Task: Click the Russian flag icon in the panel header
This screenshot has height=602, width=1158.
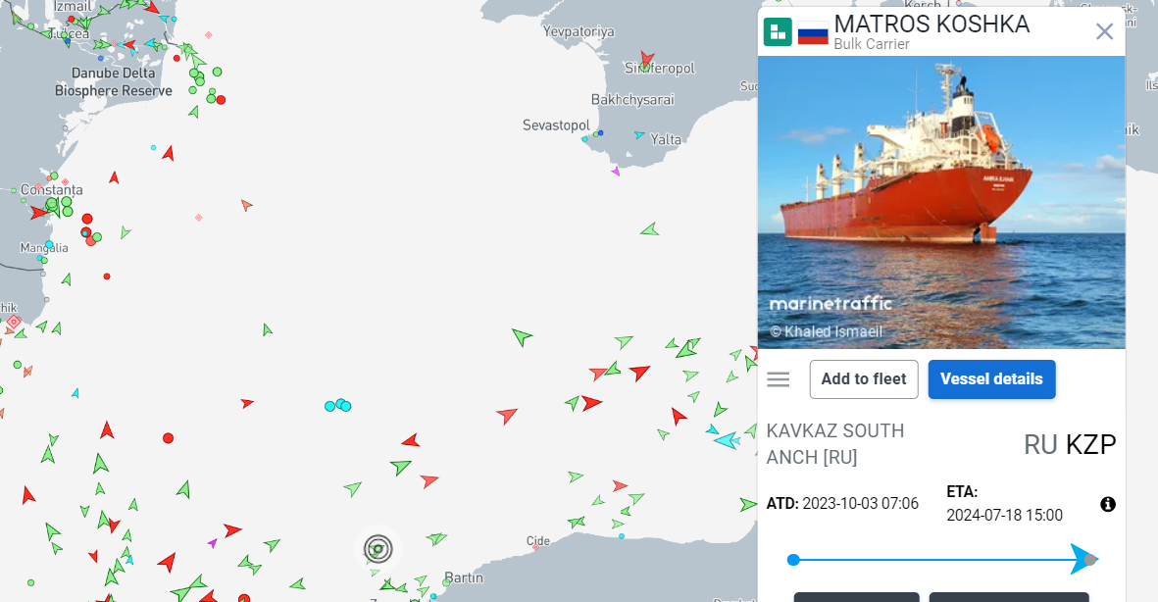Action: (x=813, y=32)
